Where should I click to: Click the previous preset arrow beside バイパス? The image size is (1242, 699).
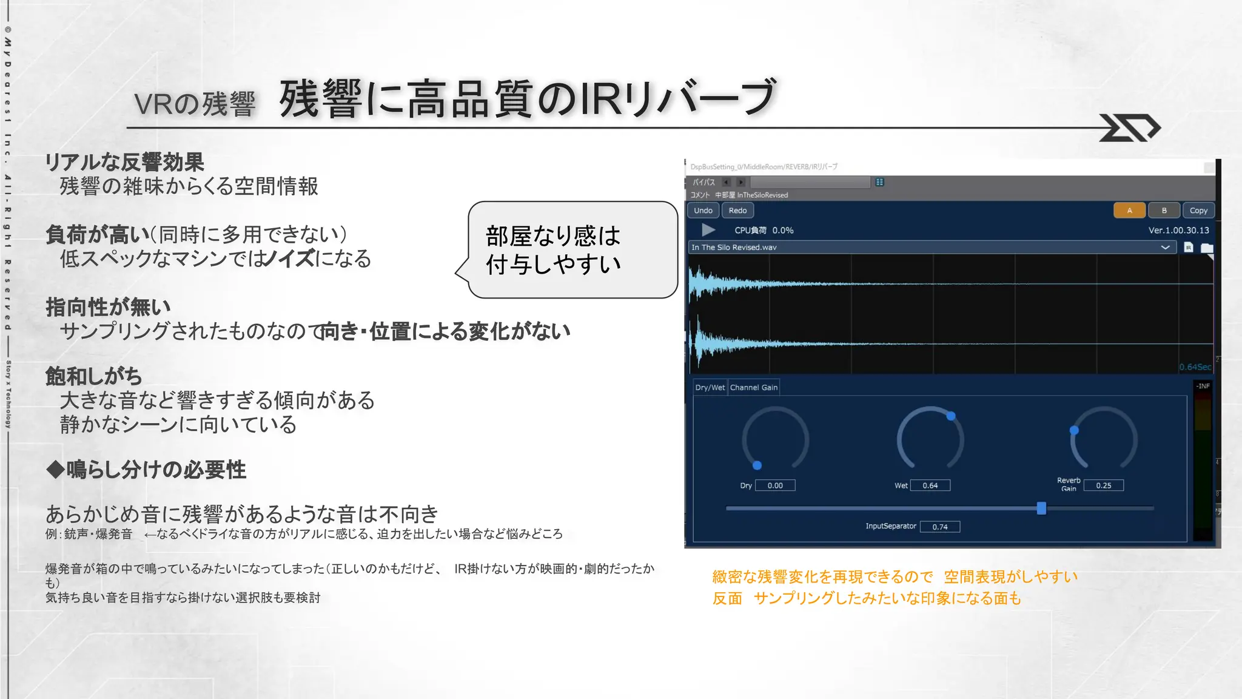727,182
